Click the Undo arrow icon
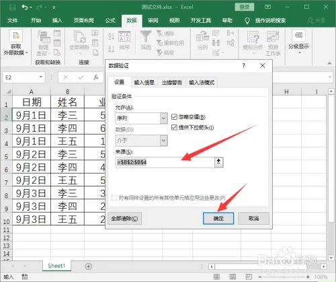 25,7
